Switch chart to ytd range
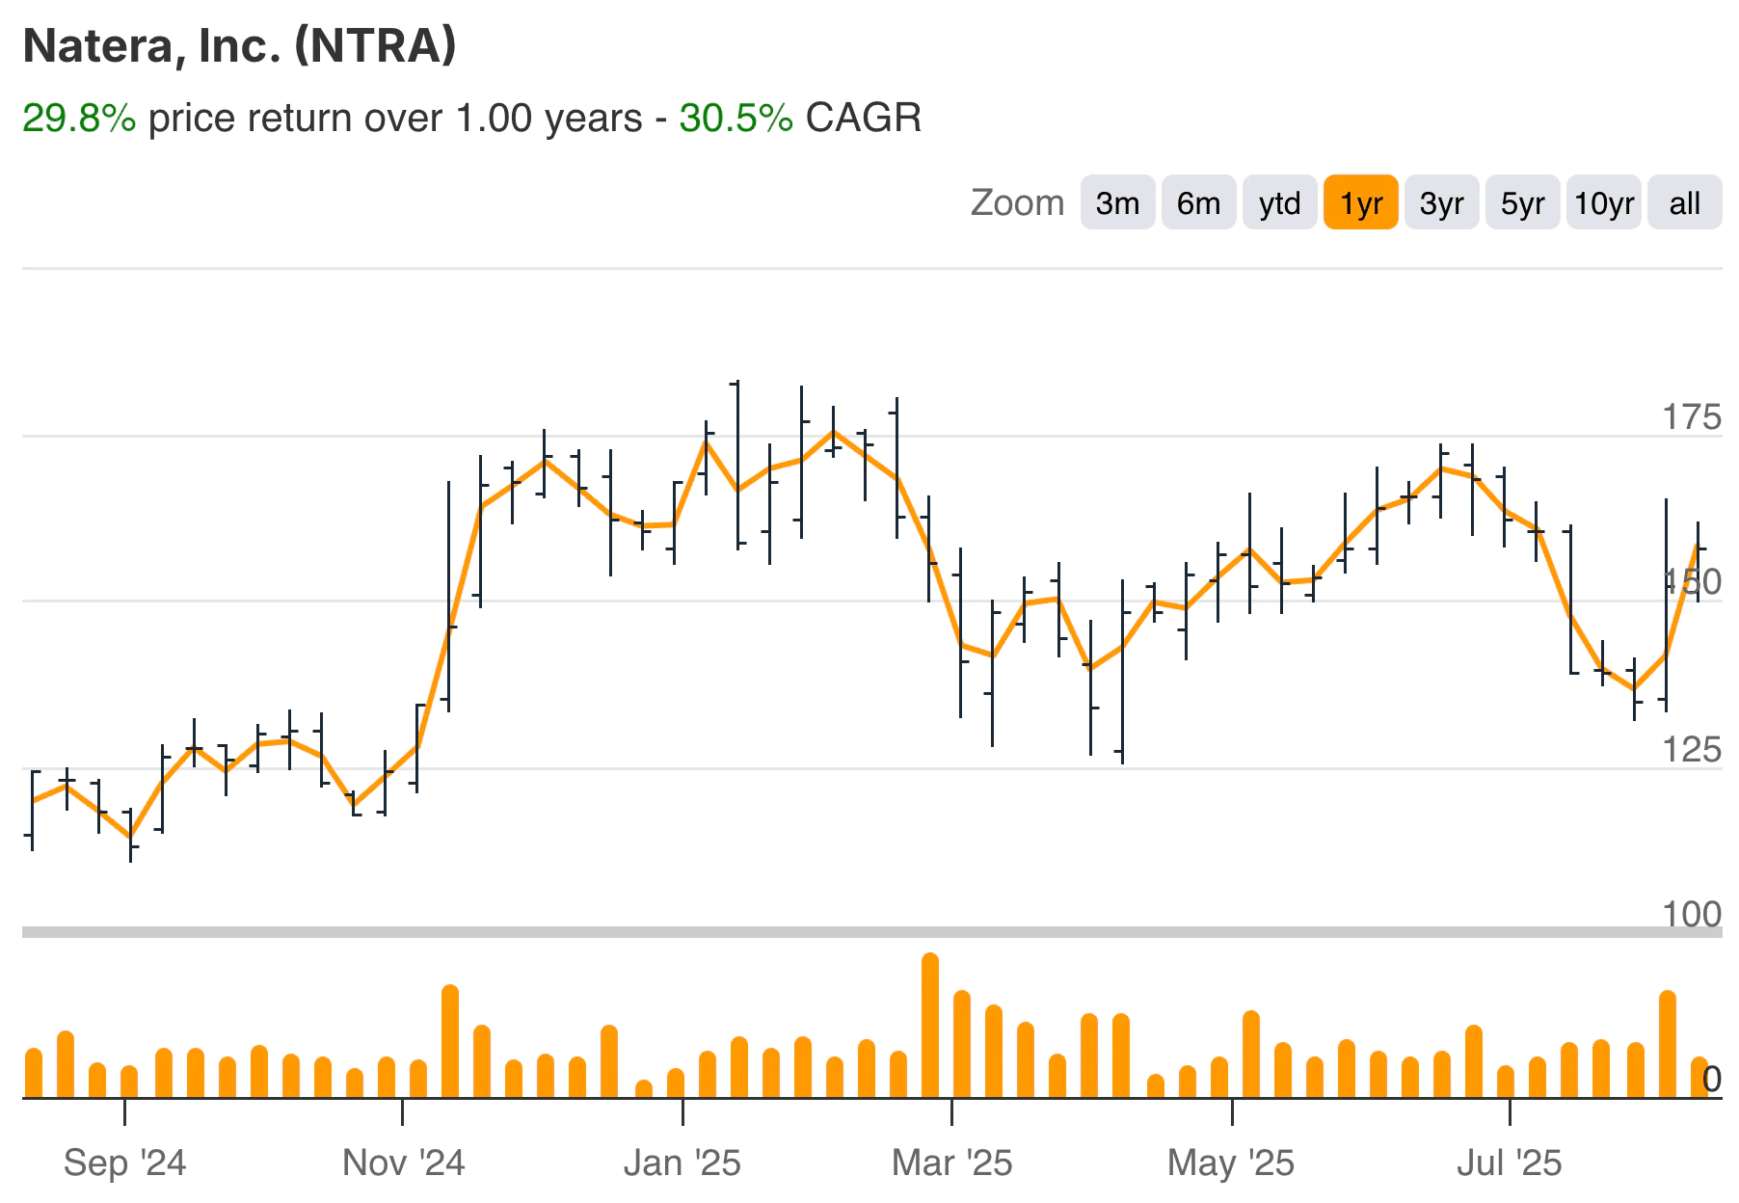 [1279, 202]
